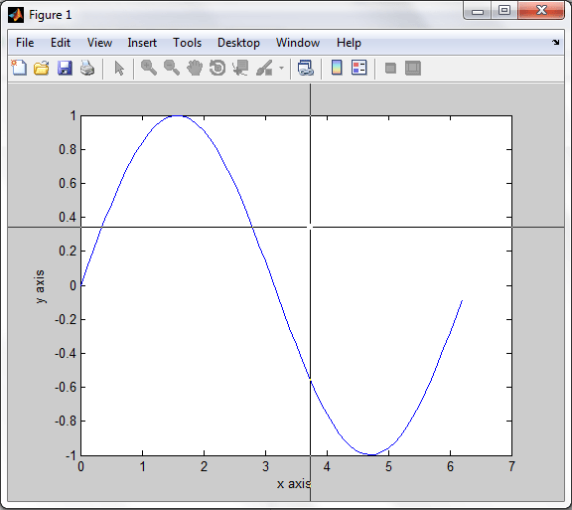Insert Legend using the toolbar icon

pyautogui.click(x=358, y=68)
